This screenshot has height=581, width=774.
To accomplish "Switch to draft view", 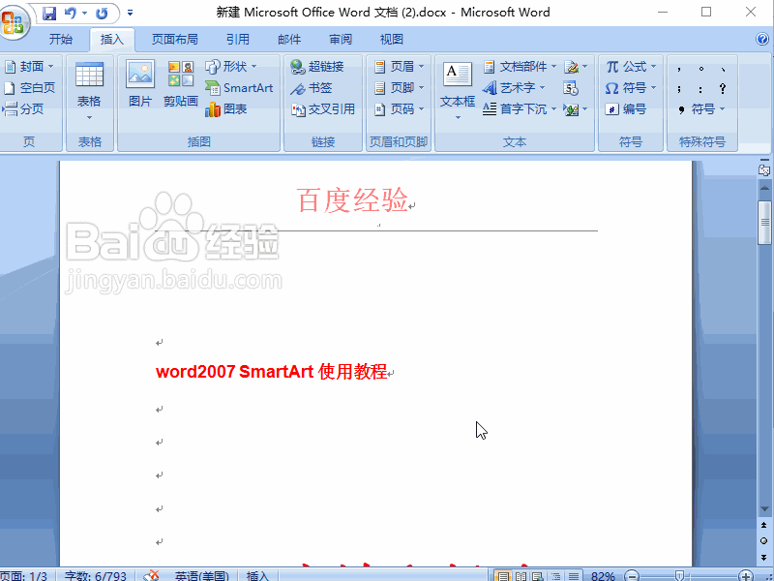I will pos(574,576).
